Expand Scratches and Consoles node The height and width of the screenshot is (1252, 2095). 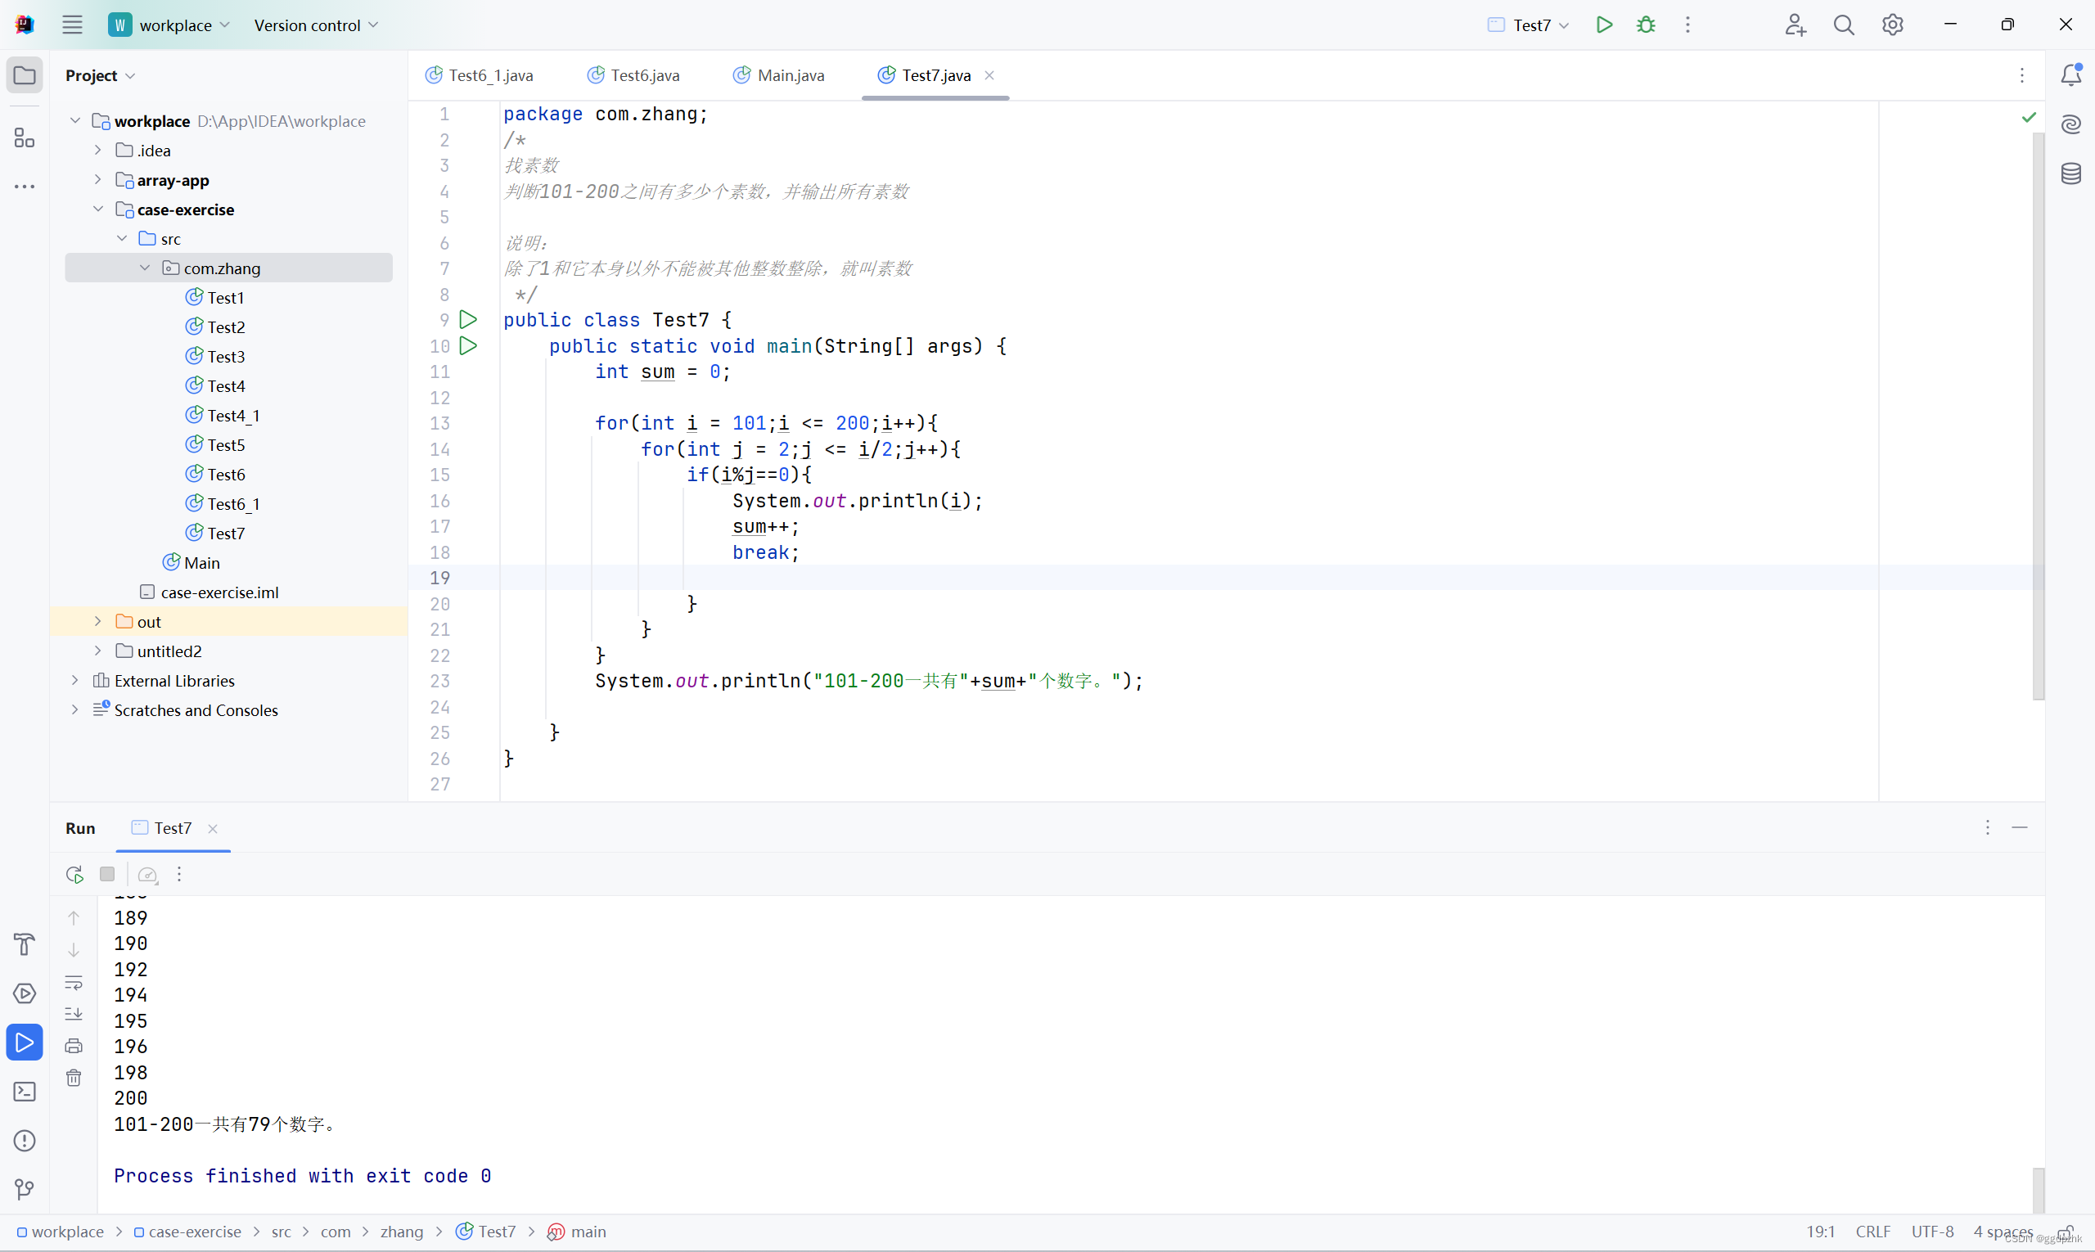(75, 709)
